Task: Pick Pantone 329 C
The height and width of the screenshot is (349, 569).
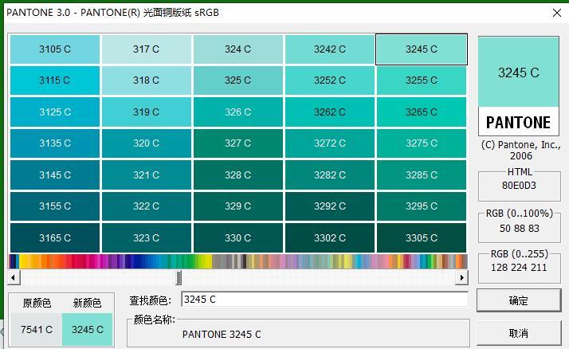Action: pos(238,206)
